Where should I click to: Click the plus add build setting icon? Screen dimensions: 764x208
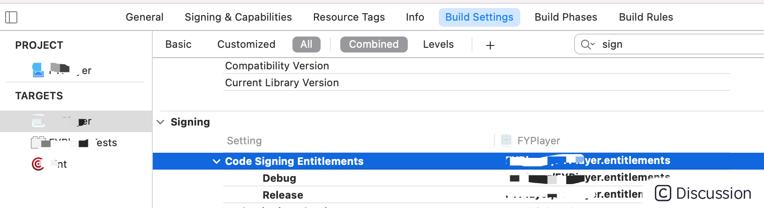pyautogui.click(x=490, y=45)
